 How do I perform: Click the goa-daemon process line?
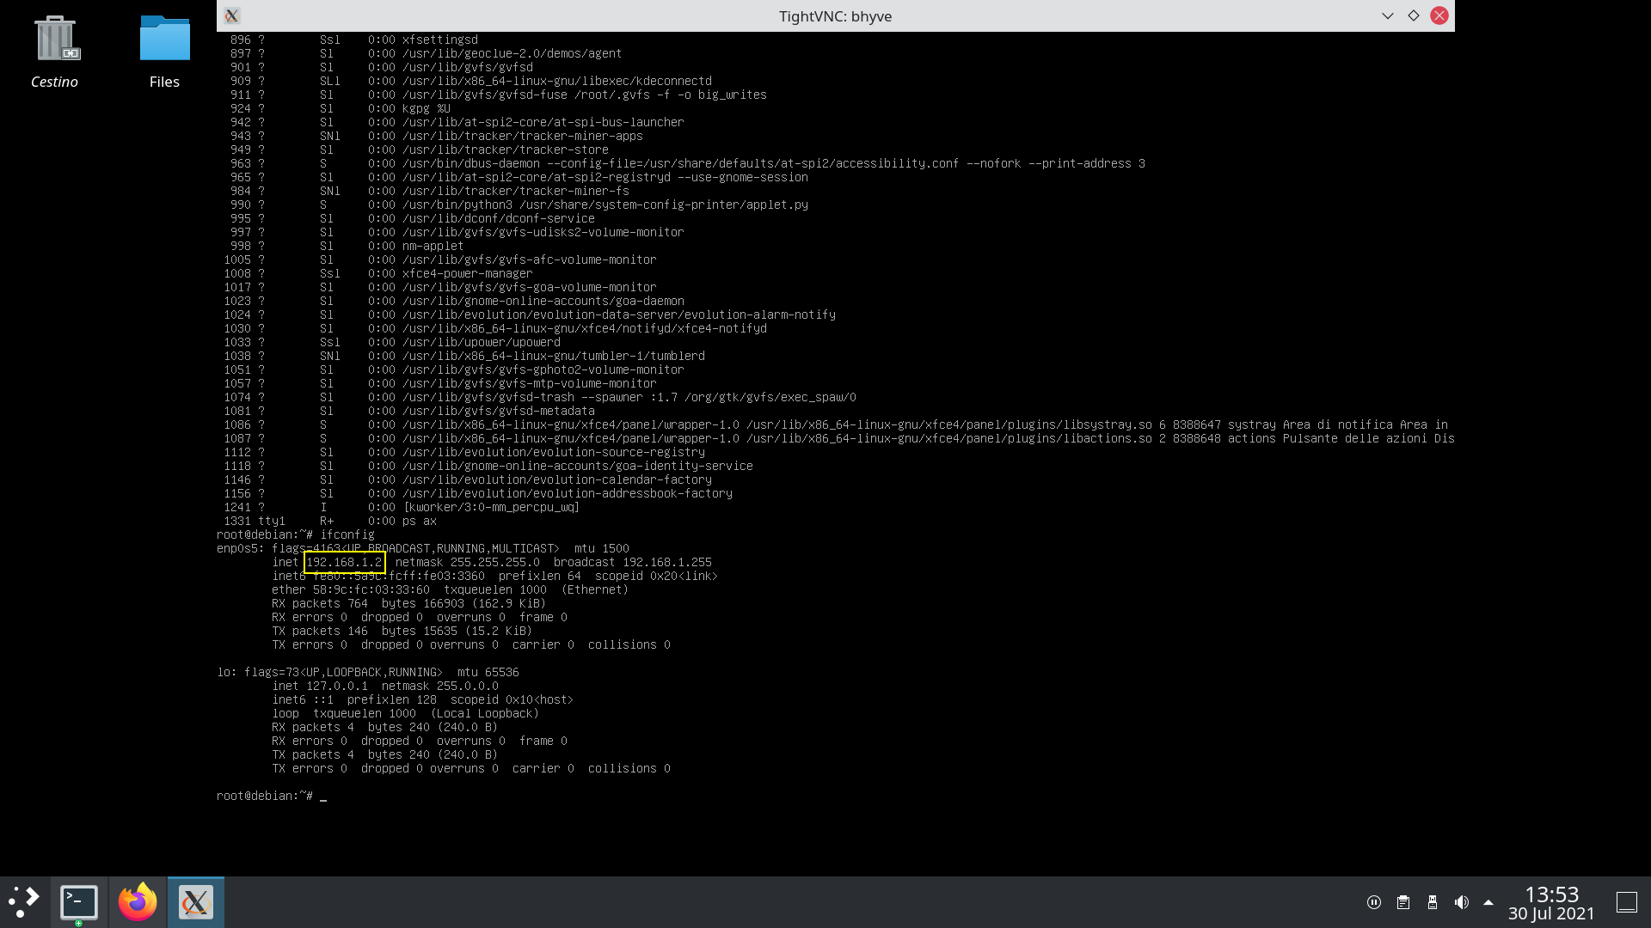pyautogui.click(x=454, y=301)
